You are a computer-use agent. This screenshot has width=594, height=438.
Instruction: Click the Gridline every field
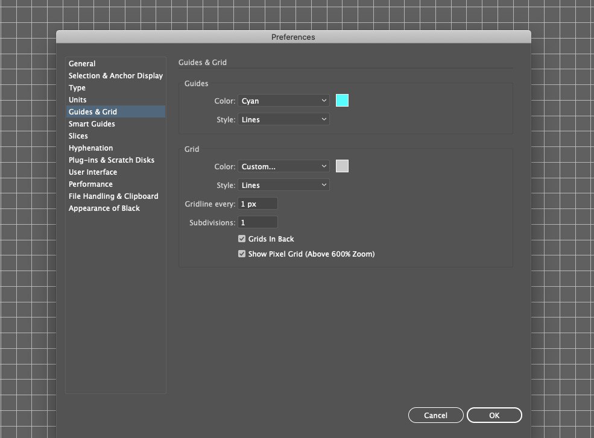click(x=258, y=204)
